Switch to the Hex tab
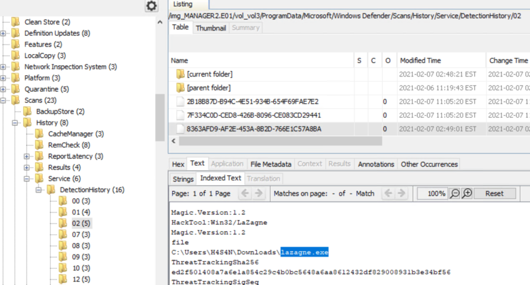The width and height of the screenshot is (530, 285). [x=178, y=164]
